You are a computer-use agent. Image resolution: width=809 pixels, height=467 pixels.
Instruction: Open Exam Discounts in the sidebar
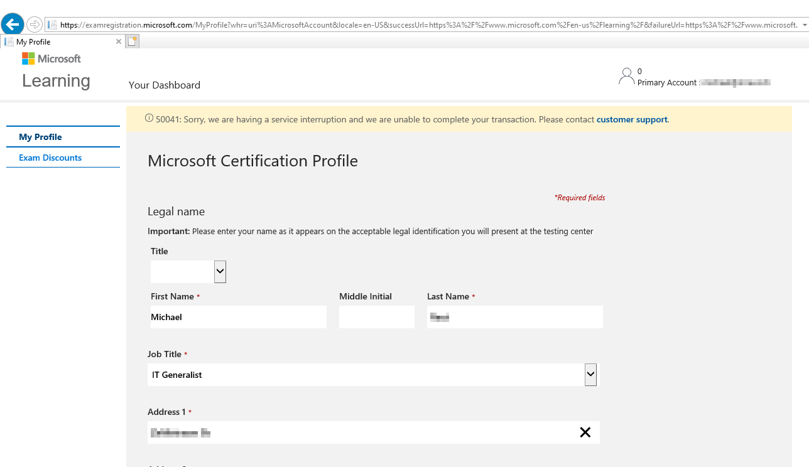[x=50, y=158]
